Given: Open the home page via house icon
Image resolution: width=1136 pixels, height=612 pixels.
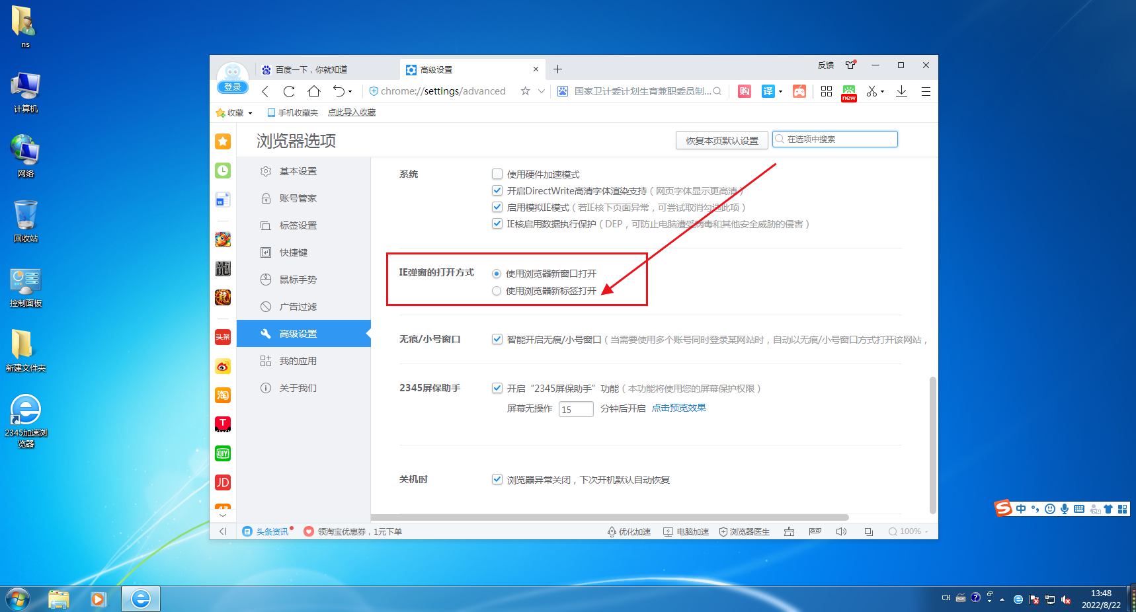Looking at the screenshot, I should [x=314, y=91].
